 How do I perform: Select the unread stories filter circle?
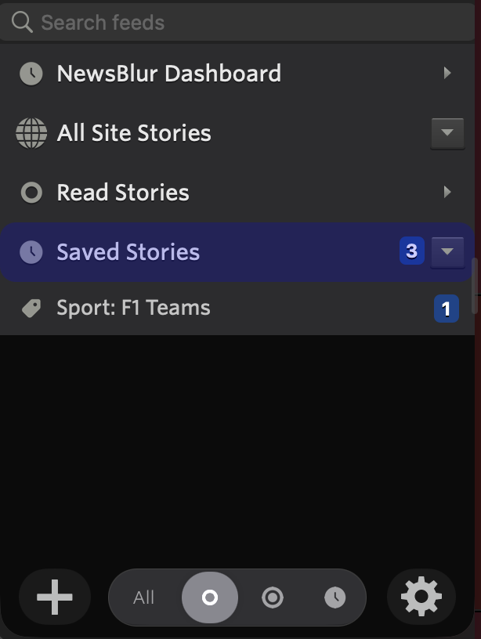(210, 598)
